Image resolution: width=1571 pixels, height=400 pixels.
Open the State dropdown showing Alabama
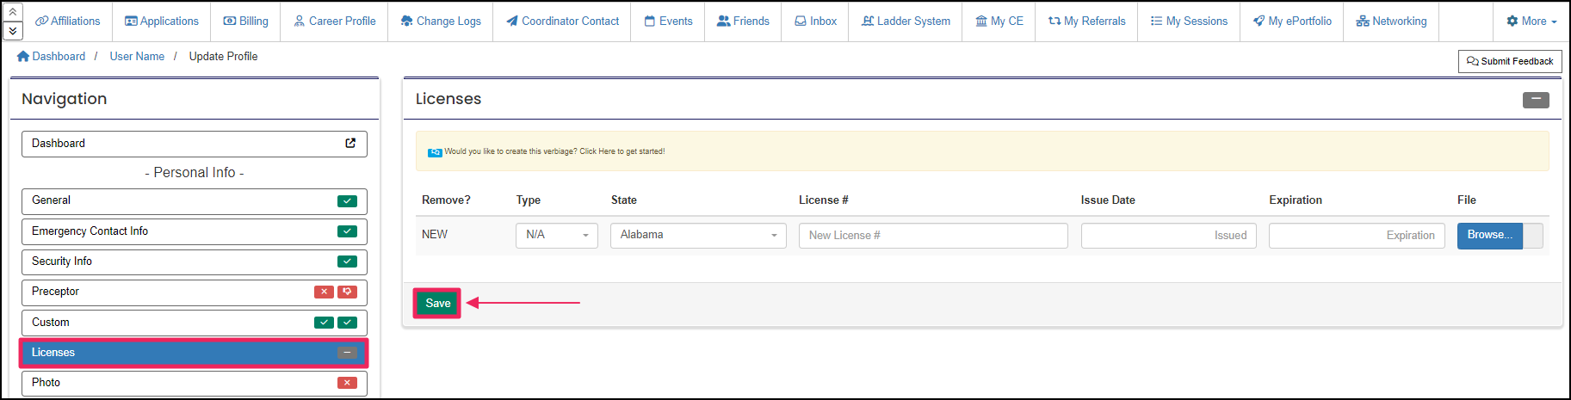[698, 235]
